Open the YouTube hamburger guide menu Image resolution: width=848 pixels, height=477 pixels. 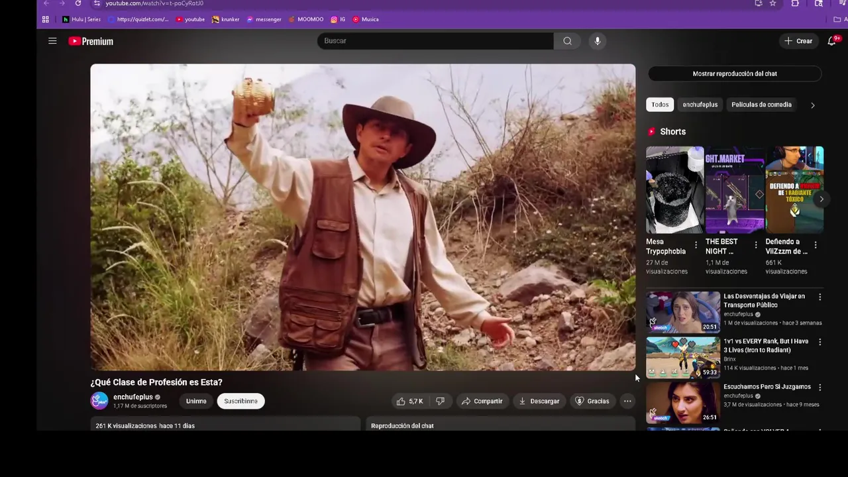tap(52, 41)
